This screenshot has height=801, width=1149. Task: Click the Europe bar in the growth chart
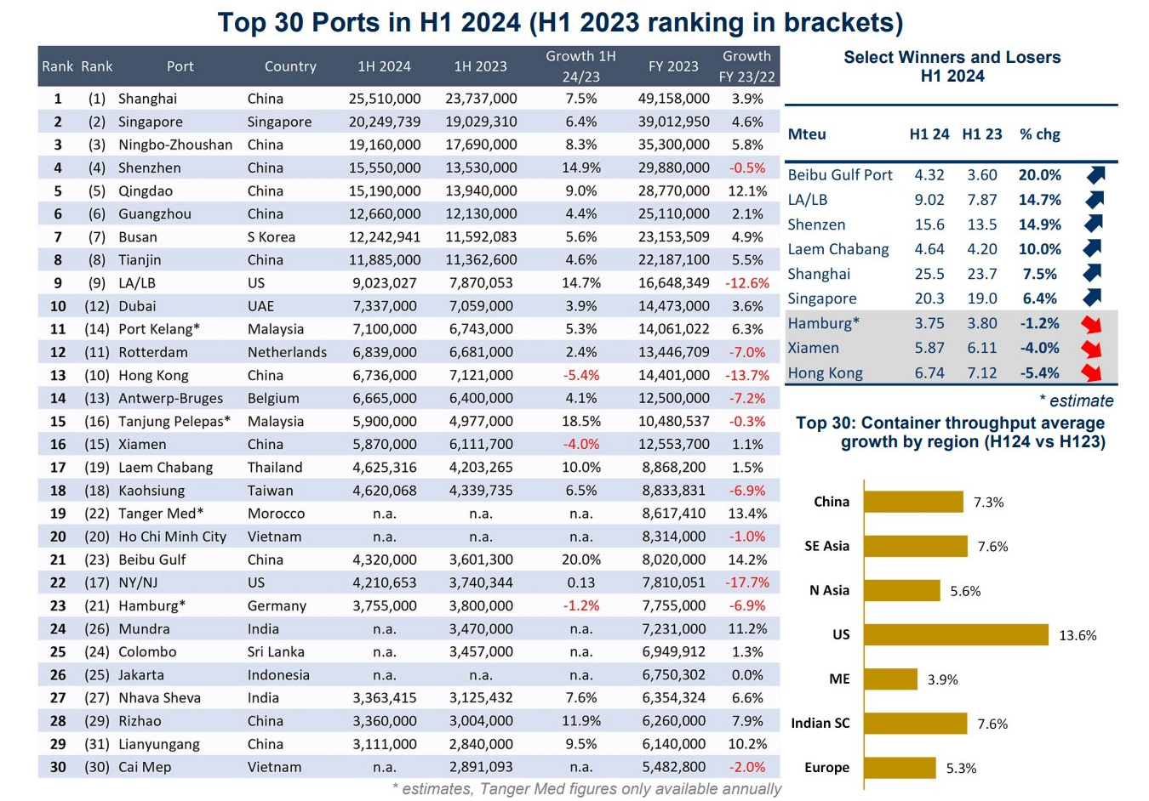coord(900,767)
